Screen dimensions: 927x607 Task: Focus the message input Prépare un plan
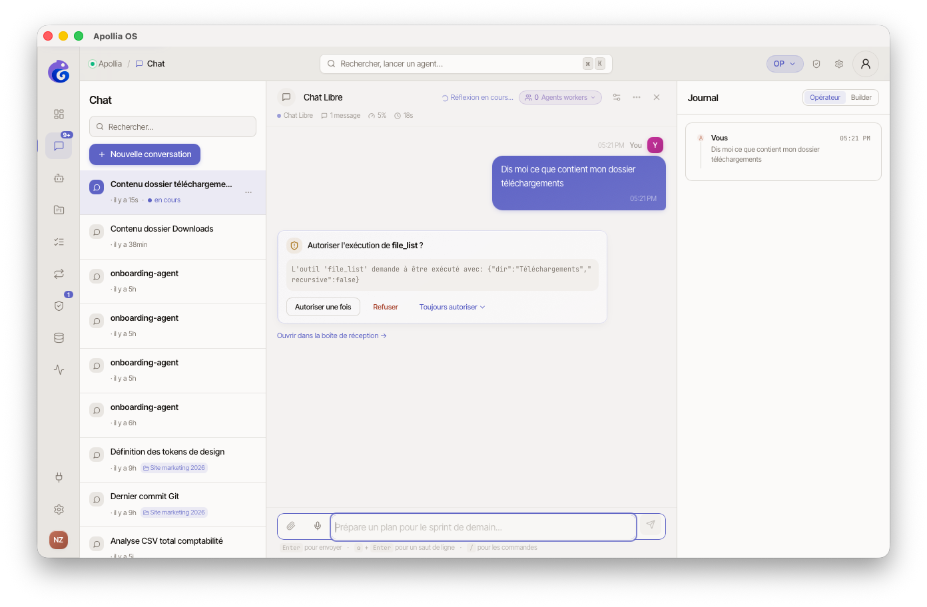point(483,527)
